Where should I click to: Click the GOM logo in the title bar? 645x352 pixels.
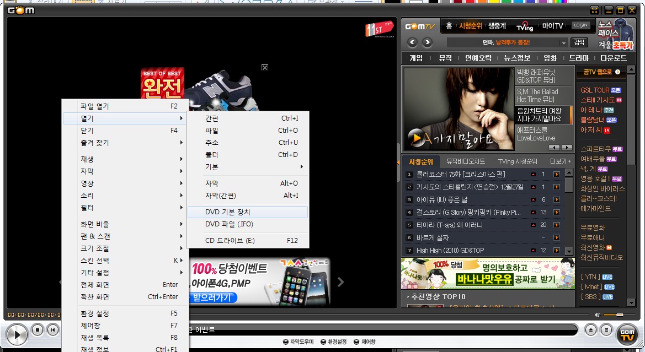[21, 10]
